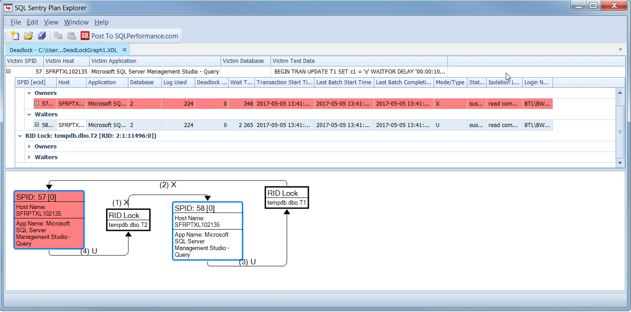
Task: Click the Last Batch Start Time column header
Action: point(344,82)
